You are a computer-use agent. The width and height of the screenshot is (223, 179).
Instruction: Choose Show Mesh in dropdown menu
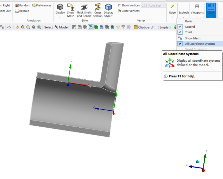[x=192, y=38]
